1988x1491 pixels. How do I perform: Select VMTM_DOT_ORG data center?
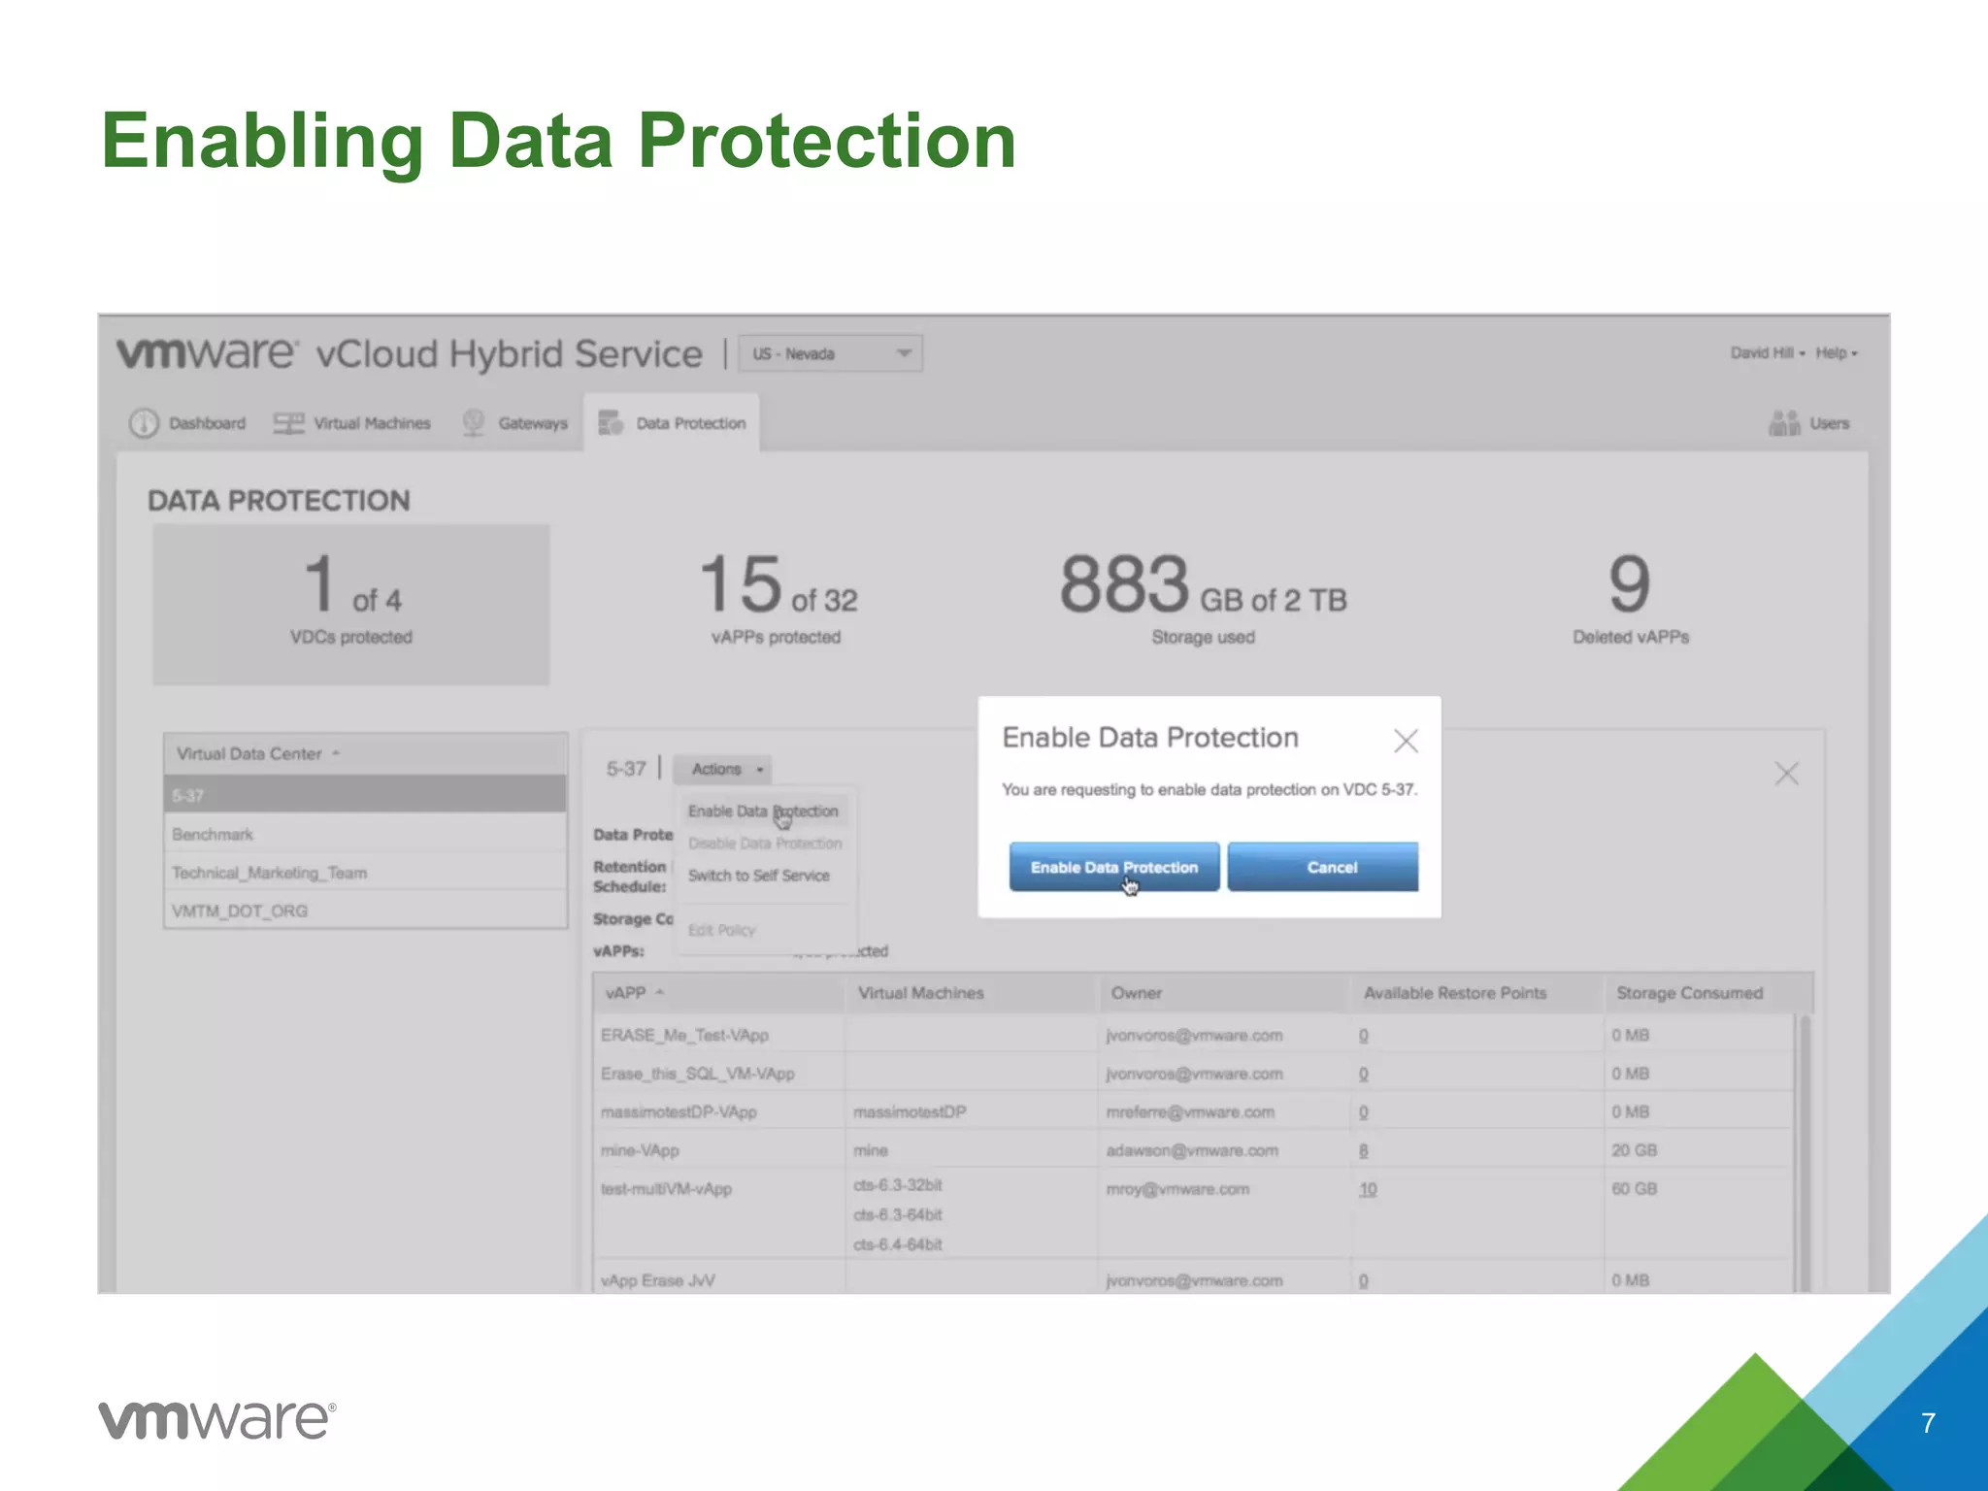pos(365,911)
